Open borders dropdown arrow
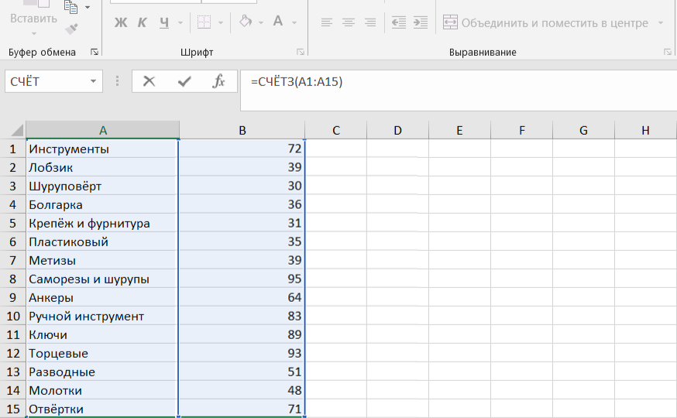The height and width of the screenshot is (418, 677). [x=221, y=23]
